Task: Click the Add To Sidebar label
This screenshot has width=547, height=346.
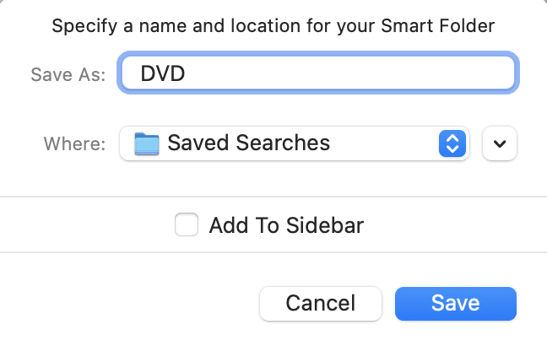Action: 286,225
